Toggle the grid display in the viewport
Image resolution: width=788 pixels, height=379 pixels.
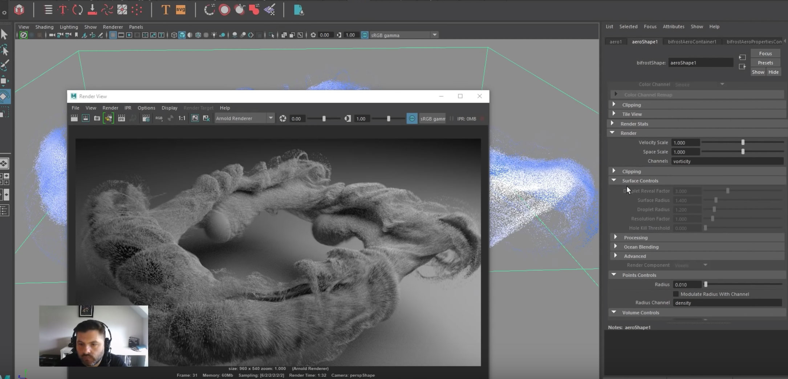[x=113, y=35]
